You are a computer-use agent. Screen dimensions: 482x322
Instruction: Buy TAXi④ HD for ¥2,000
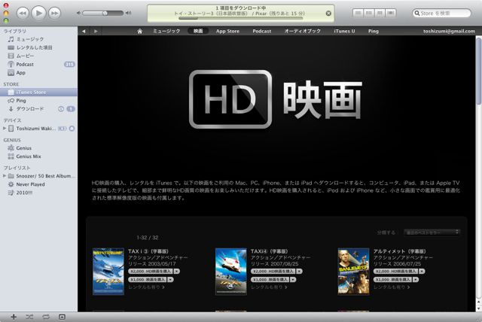click(273, 272)
